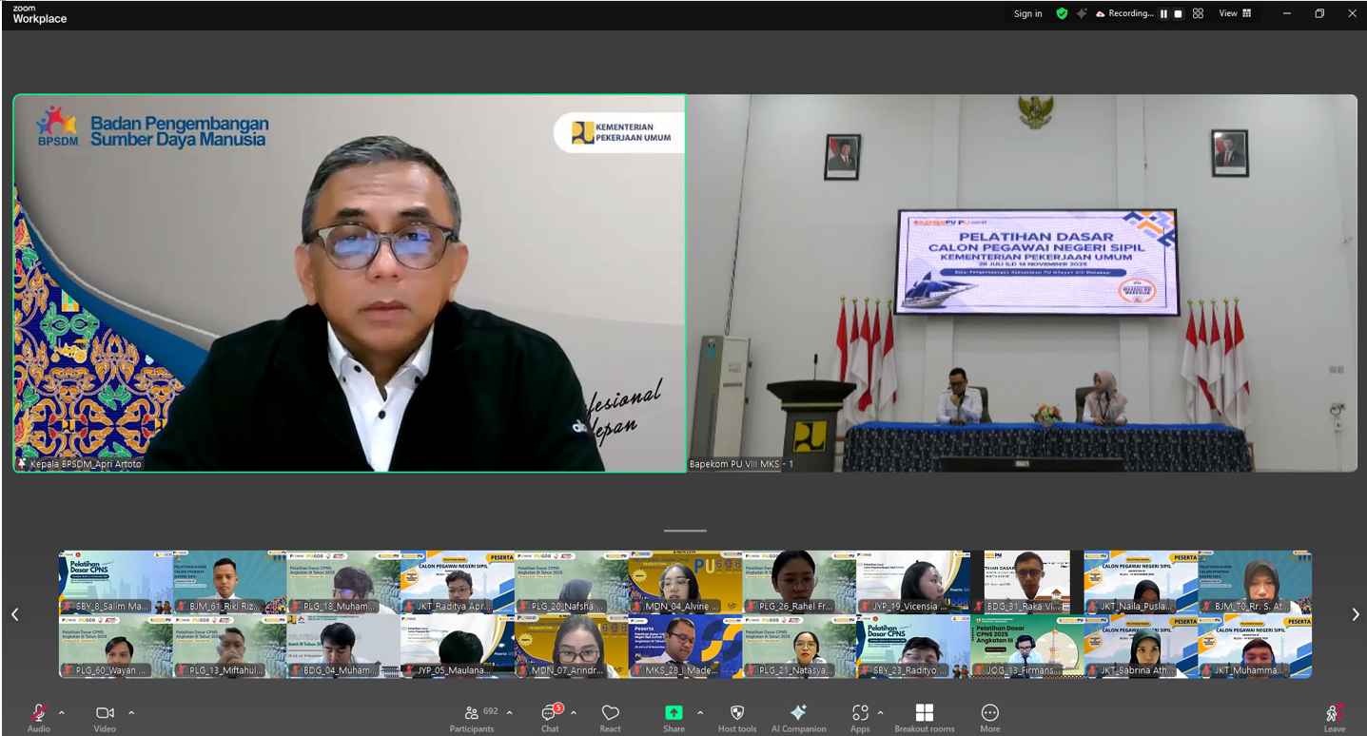Open Host tools shield icon

point(737,718)
